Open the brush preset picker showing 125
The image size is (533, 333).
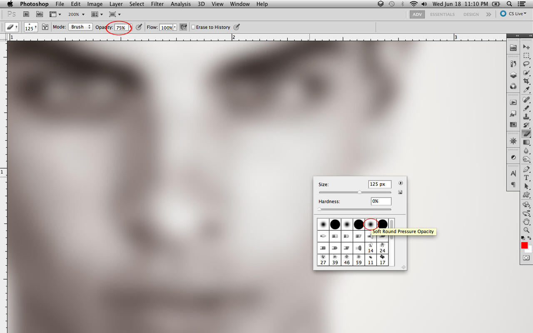[31, 27]
